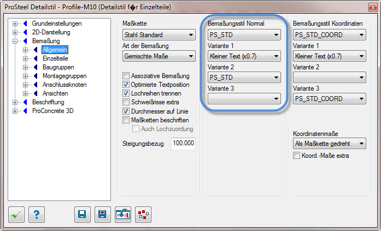Open Variante 2 dropdown under Bemaßungsstil Normal
This screenshot has width=381, height=231.
click(x=244, y=78)
